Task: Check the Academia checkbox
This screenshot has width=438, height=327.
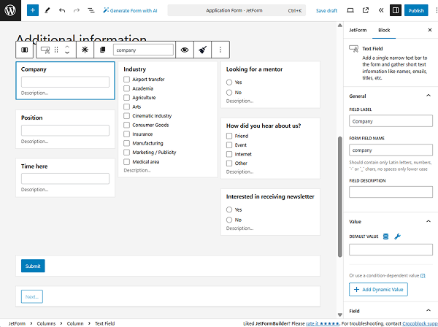Action: [126, 88]
